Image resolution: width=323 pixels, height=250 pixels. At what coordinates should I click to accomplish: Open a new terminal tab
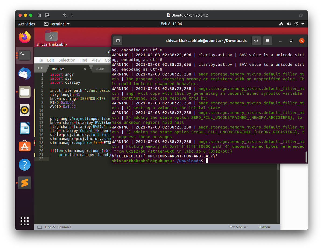click(118, 41)
